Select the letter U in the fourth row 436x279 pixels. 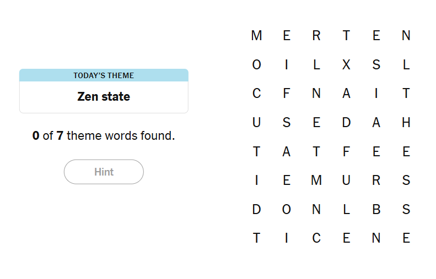tap(256, 123)
